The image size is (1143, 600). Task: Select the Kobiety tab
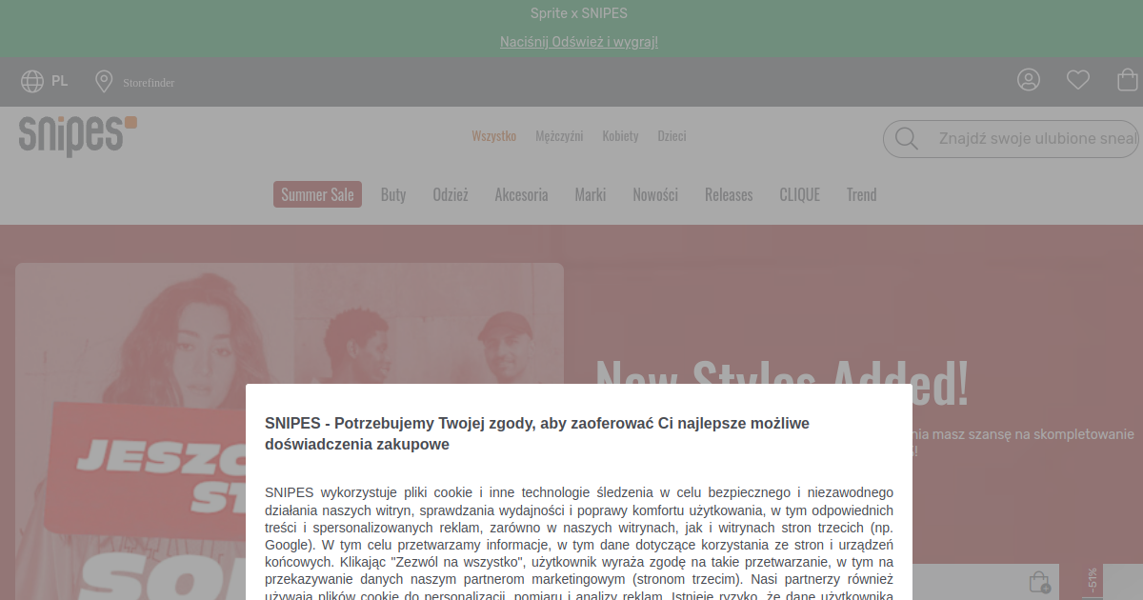tap(620, 136)
